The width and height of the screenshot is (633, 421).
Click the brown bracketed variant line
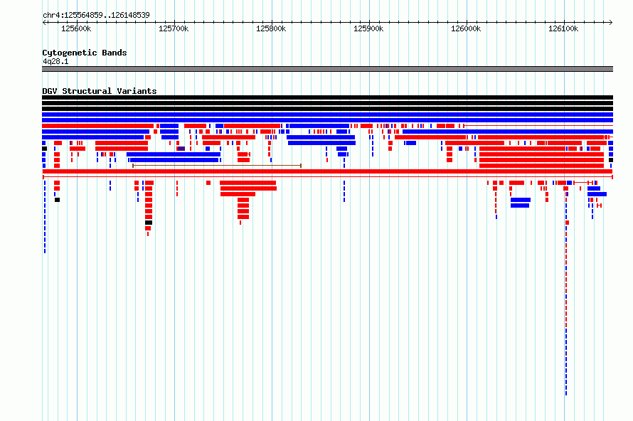click(217, 166)
